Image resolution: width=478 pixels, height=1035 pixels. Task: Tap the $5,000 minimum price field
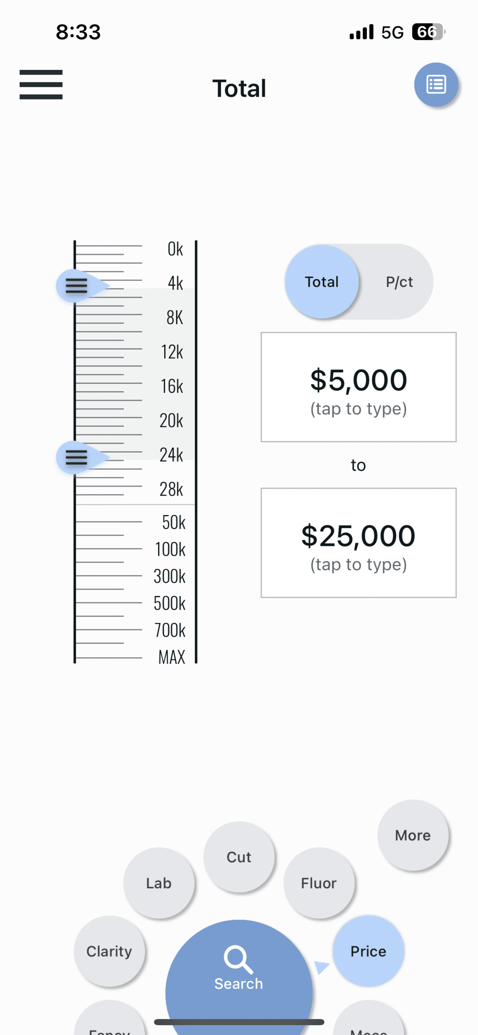(358, 387)
